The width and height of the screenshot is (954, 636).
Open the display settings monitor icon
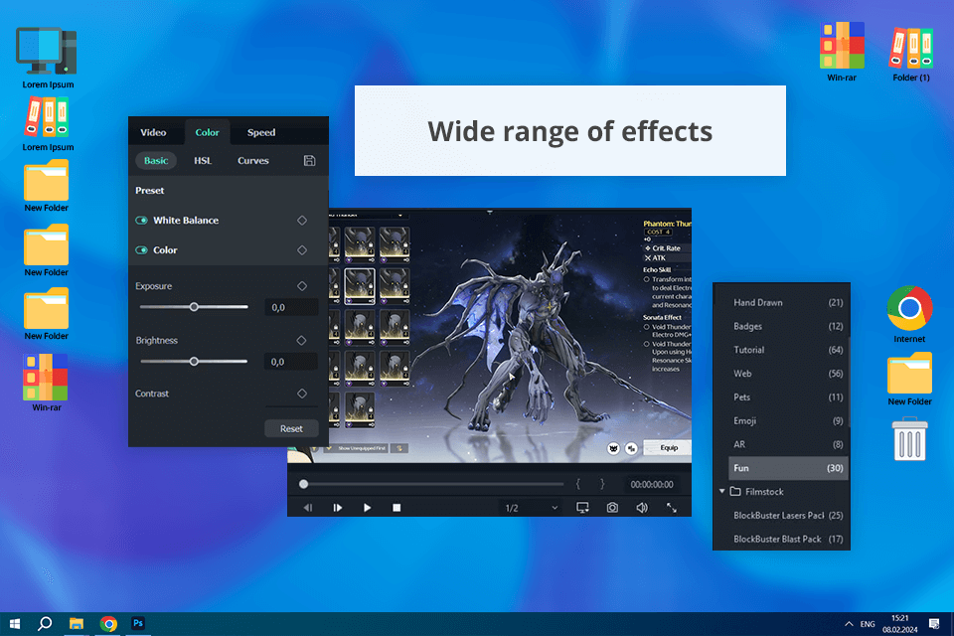coord(582,508)
